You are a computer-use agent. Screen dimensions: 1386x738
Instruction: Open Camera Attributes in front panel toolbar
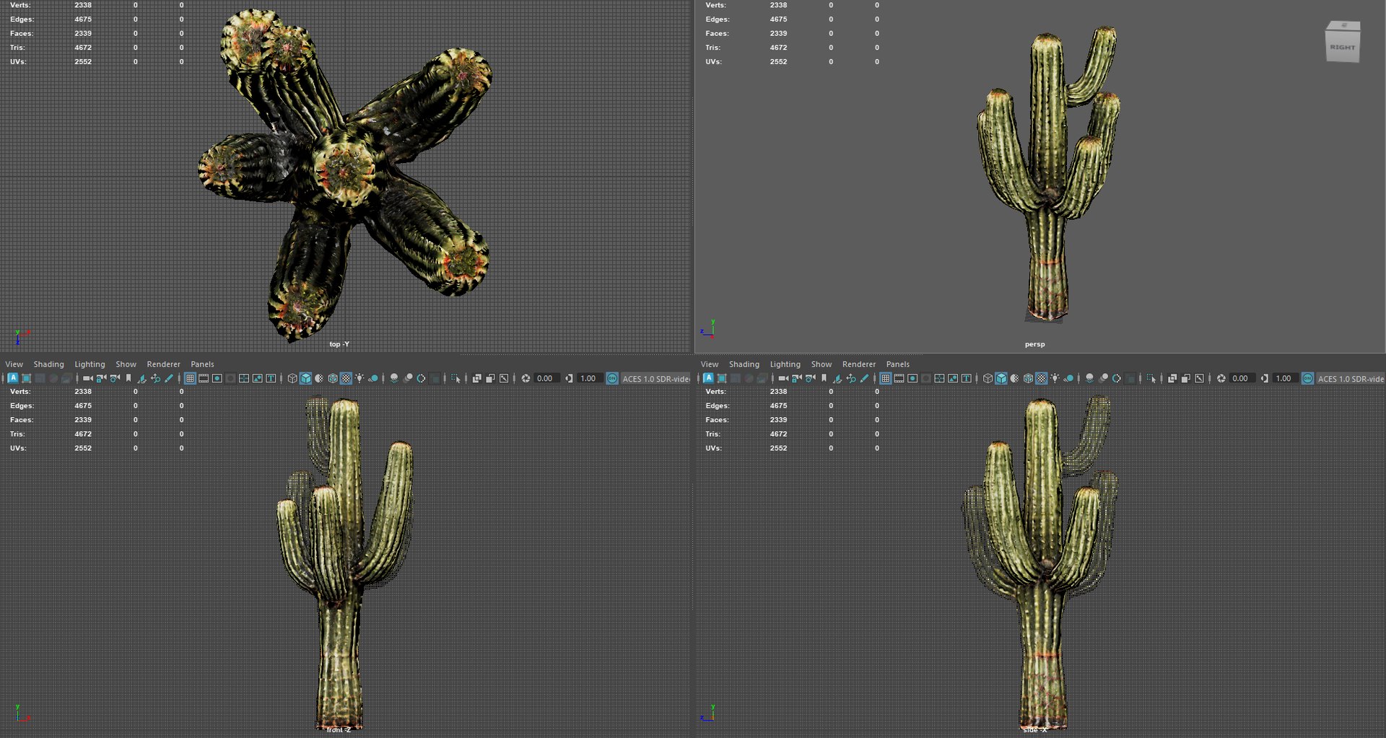115,378
